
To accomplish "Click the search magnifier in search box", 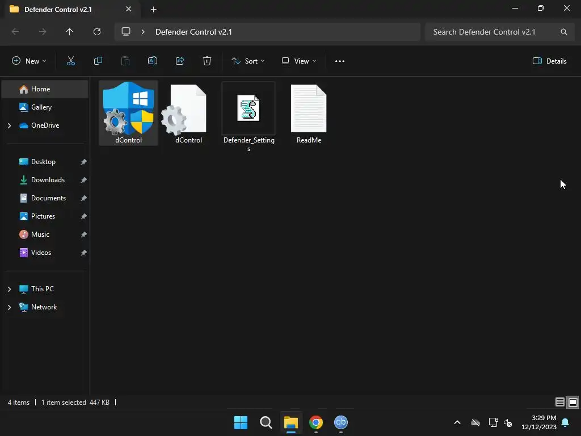I will 564,32.
